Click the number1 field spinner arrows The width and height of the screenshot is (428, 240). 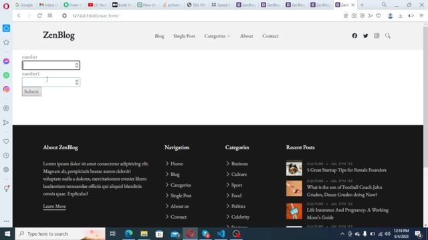coord(77,82)
